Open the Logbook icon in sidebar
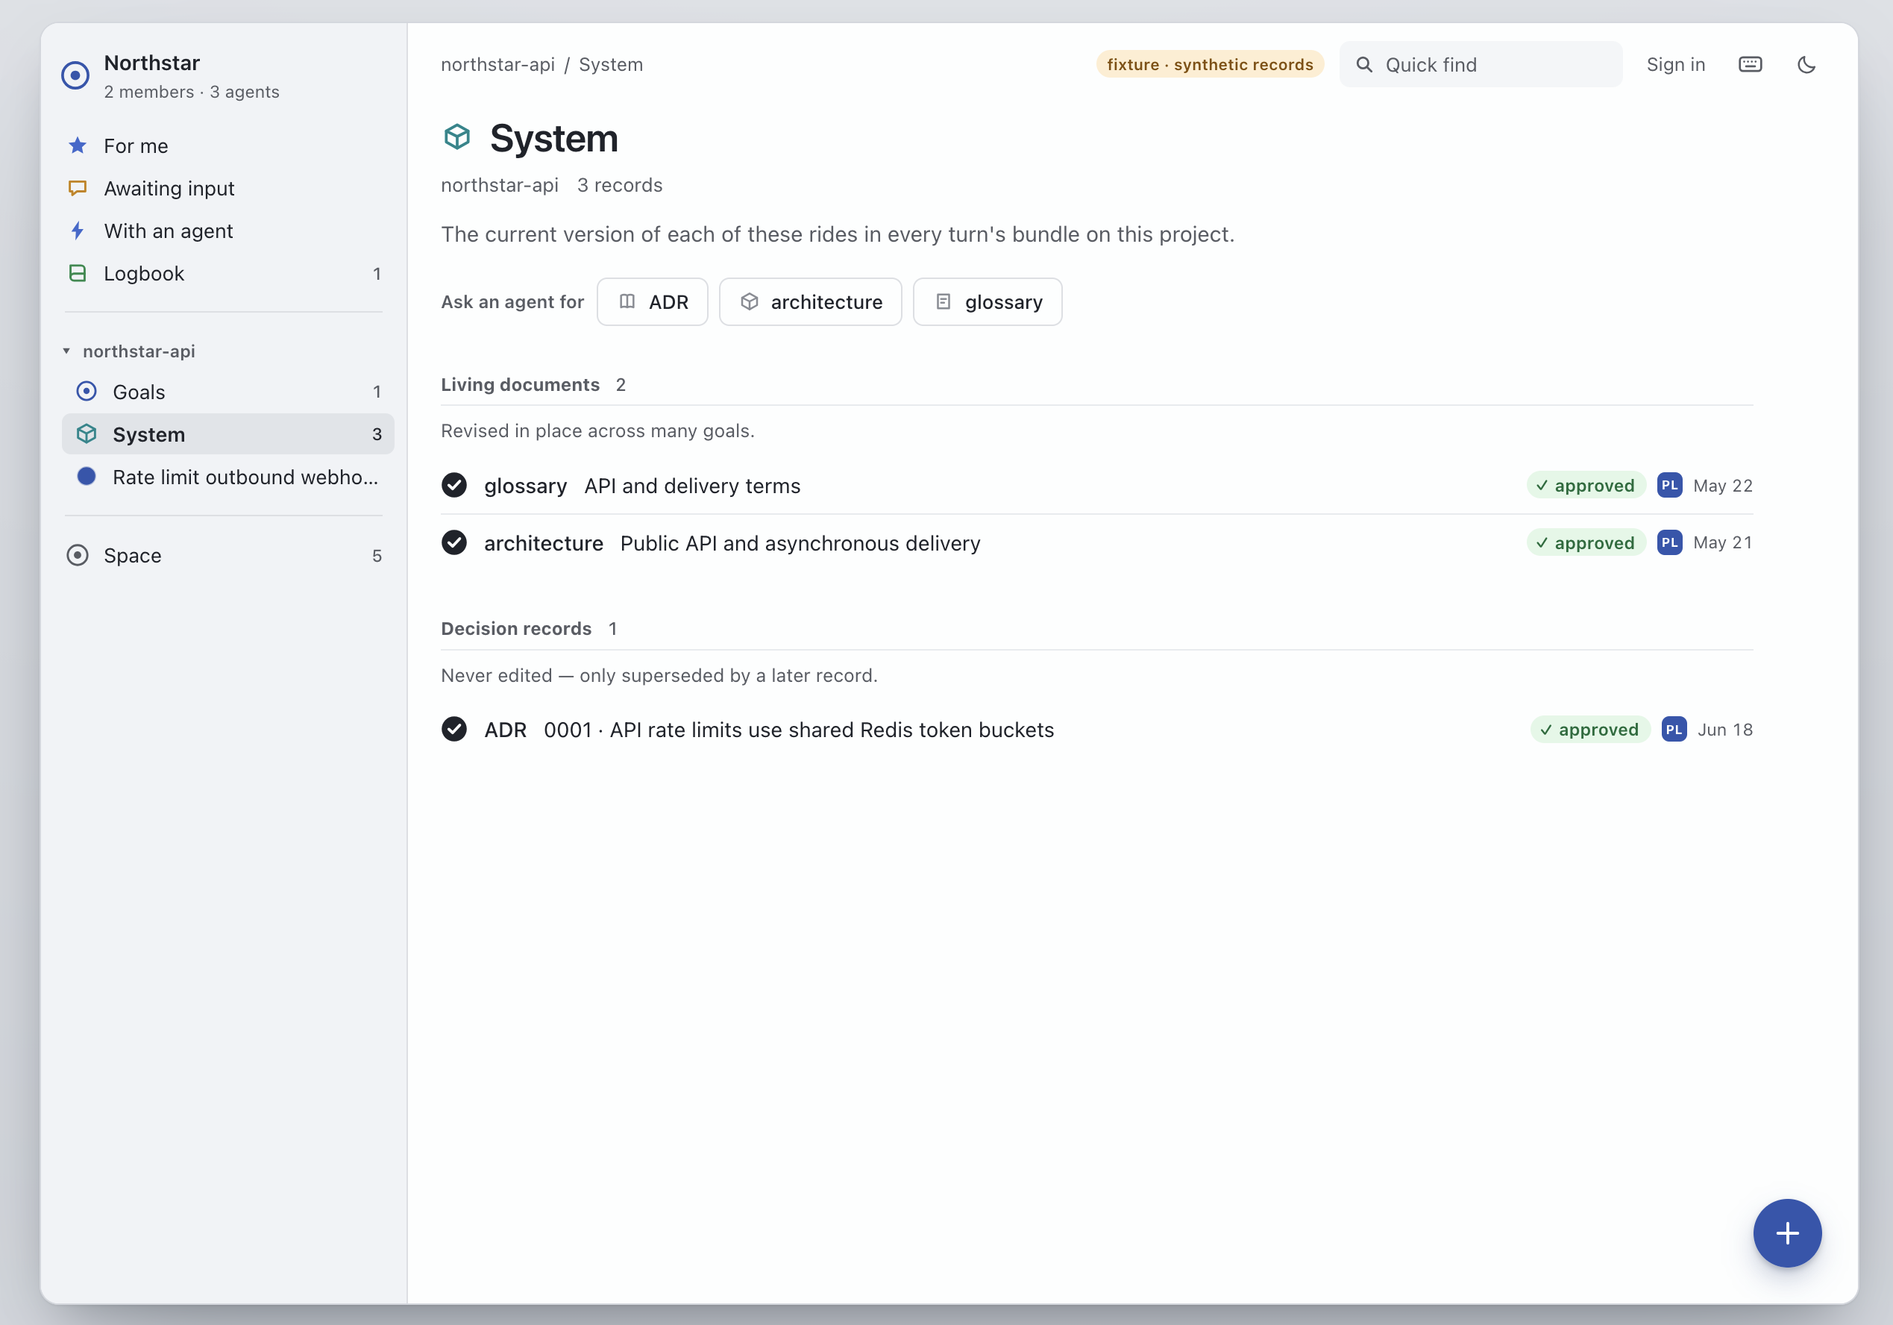Image resolution: width=1893 pixels, height=1325 pixels. (x=78, y=273)
